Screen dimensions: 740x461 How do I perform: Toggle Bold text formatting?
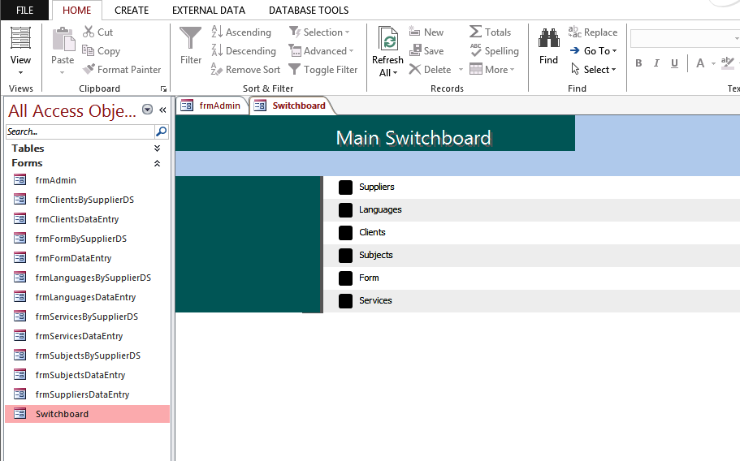[638, 63]
